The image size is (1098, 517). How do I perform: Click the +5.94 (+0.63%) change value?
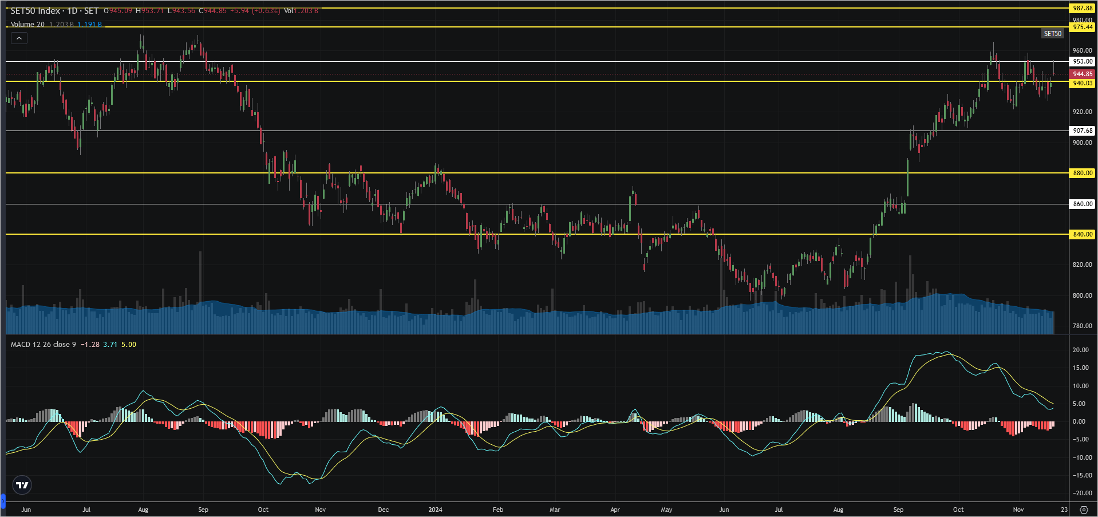[255, 11]
